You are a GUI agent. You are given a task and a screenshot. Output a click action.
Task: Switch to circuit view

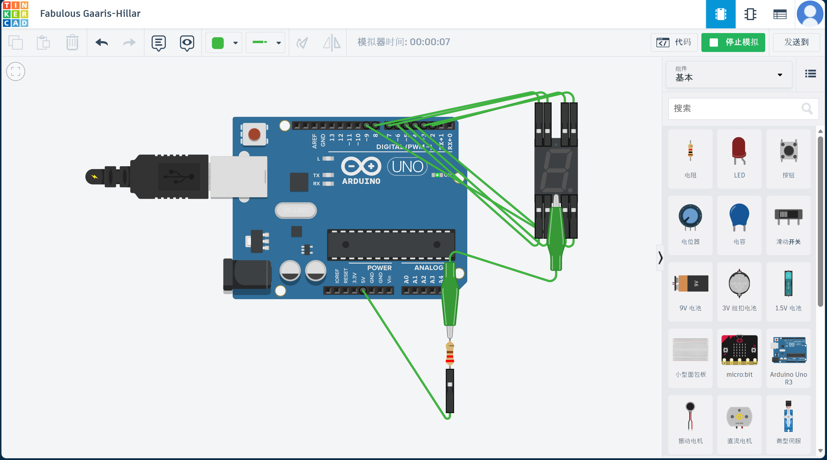pos(720,14)
